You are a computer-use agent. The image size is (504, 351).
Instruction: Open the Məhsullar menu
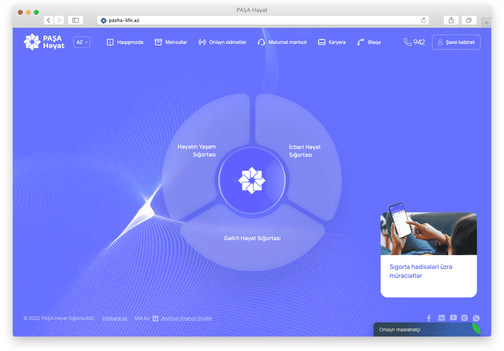click(x=171, y=42)
